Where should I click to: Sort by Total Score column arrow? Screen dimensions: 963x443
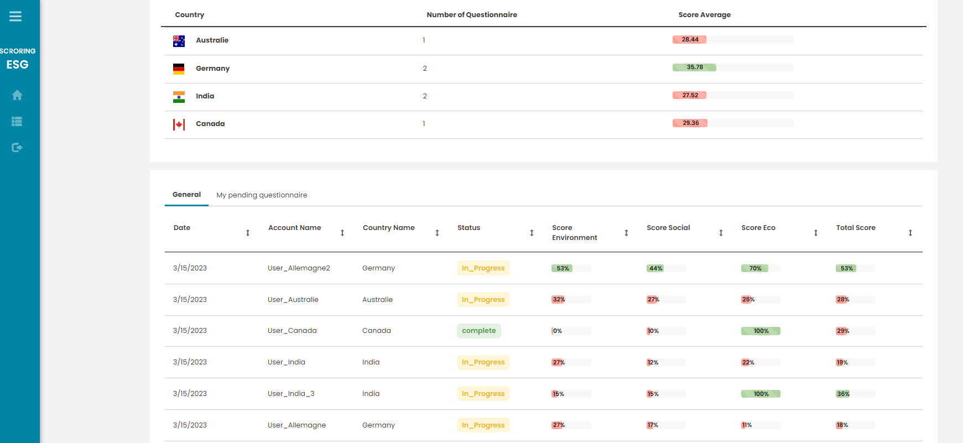click(910, 233)
